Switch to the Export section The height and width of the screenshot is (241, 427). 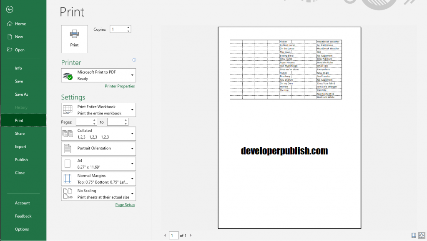pyautogui.click(x=20, y=147)
